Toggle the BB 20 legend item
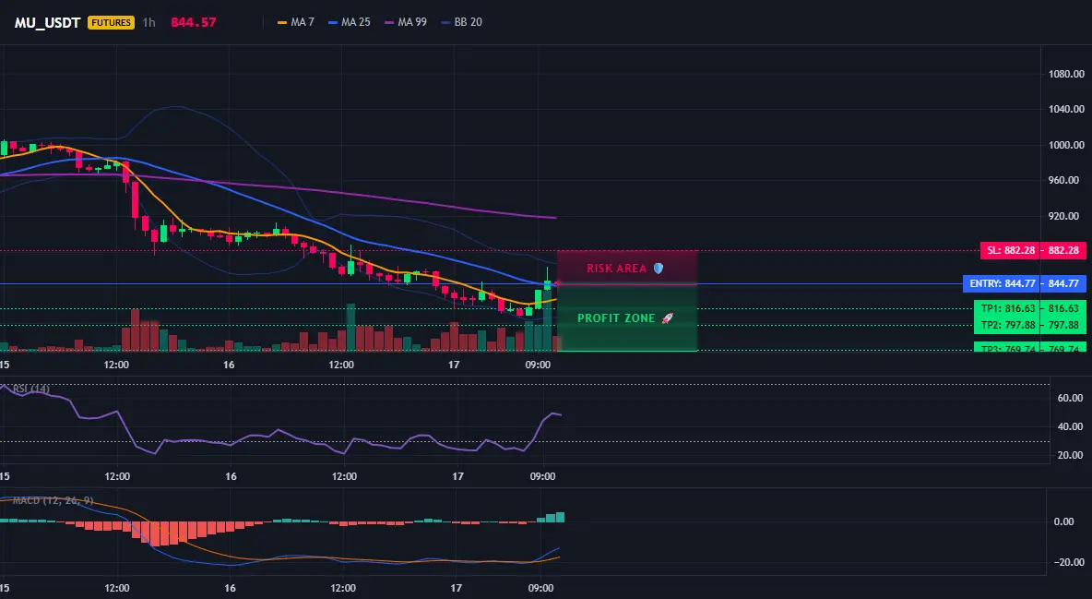The height and width of the screenshot is (599, 1092). coord(462,22)
